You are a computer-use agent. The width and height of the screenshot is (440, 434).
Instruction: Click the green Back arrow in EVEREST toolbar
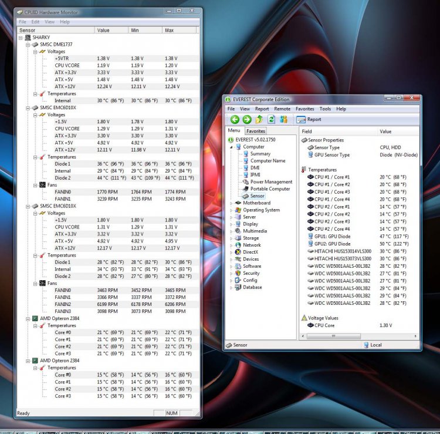(x=235, y=120)
